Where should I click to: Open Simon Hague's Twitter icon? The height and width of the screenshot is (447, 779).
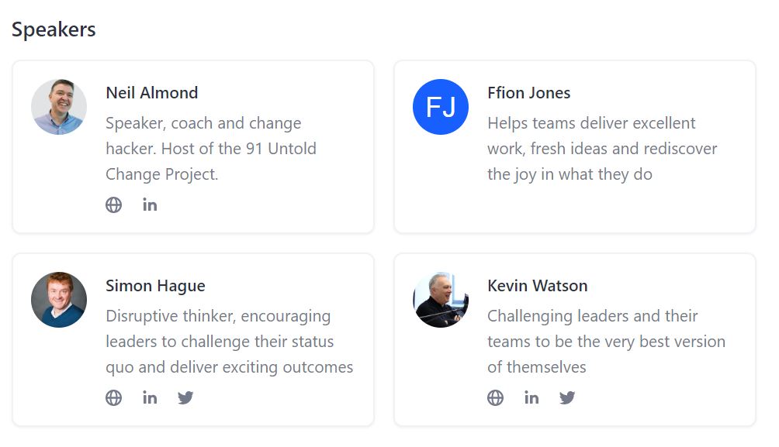pyautogui.click(x=185, y=398)
